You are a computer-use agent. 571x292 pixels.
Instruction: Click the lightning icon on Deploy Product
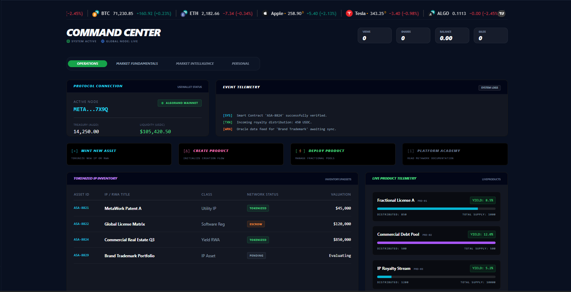[x=300, y=151]
